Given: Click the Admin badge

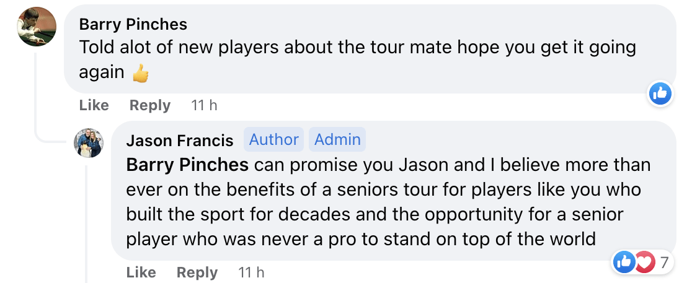Looking at the screenshot, I should tap(337, 140).
